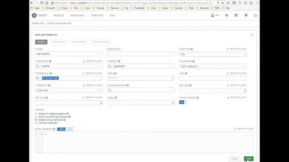Open help icon next to Limit label
Viewport: 289px width, 162px height.
186,73
